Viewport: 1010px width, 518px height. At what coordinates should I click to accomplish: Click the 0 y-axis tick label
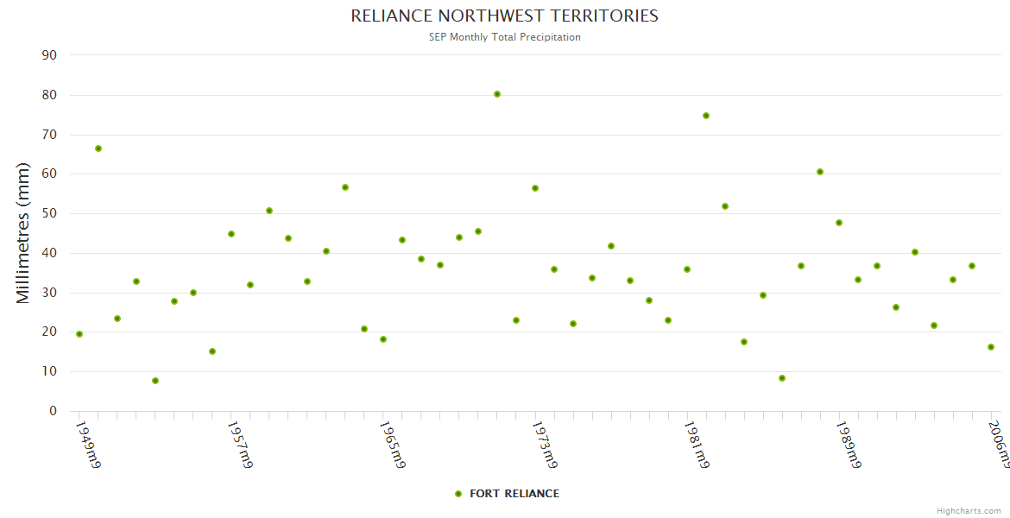coord(53,411)
